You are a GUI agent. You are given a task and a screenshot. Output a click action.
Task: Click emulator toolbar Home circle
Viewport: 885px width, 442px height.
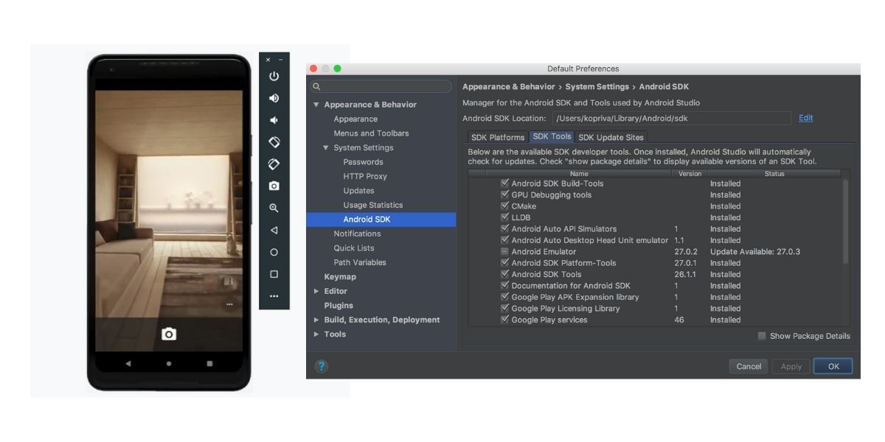click(x=274, y=252)
